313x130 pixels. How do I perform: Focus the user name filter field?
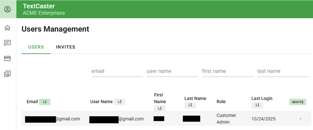172,71
